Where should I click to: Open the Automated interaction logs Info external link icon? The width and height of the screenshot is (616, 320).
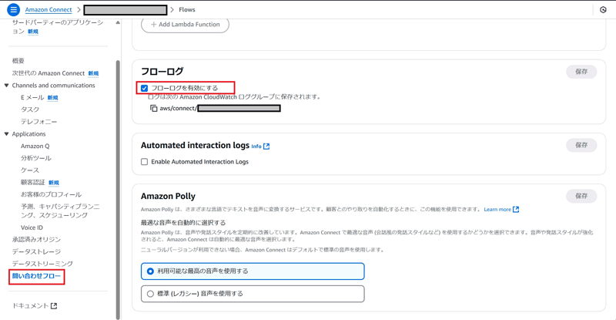(266, 147)
